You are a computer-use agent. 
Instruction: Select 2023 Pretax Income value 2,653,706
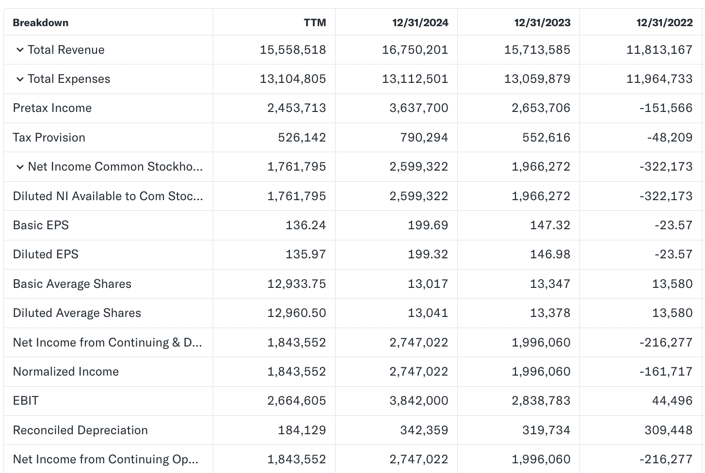pos(541,108)
